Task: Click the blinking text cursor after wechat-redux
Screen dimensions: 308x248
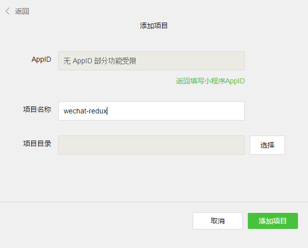Action: (x=108, y=111)
